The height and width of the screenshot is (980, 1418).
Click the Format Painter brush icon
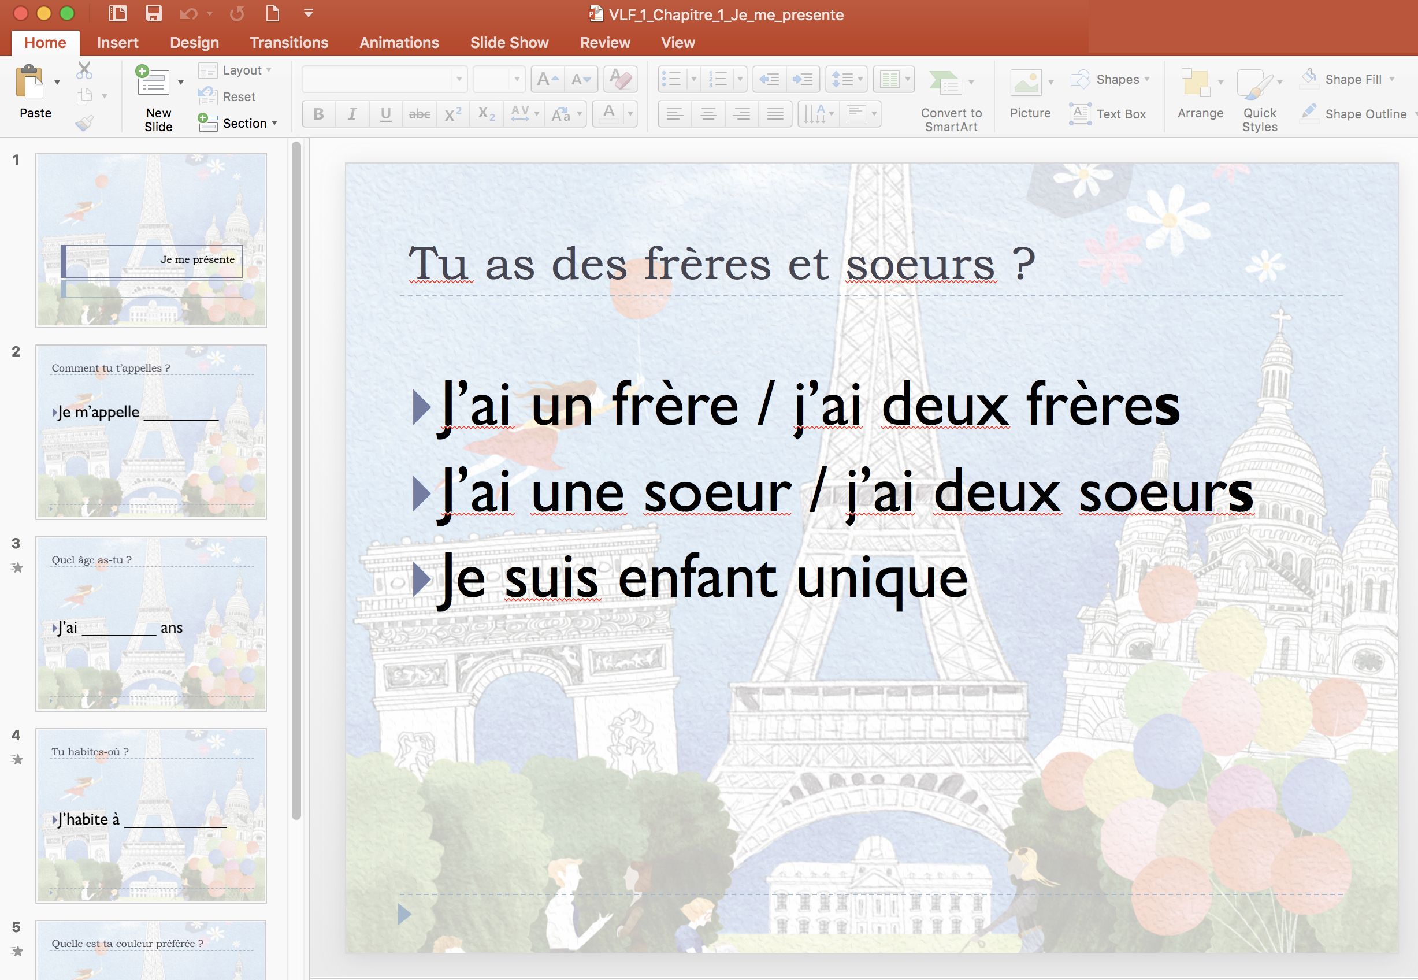pos(85,123)
